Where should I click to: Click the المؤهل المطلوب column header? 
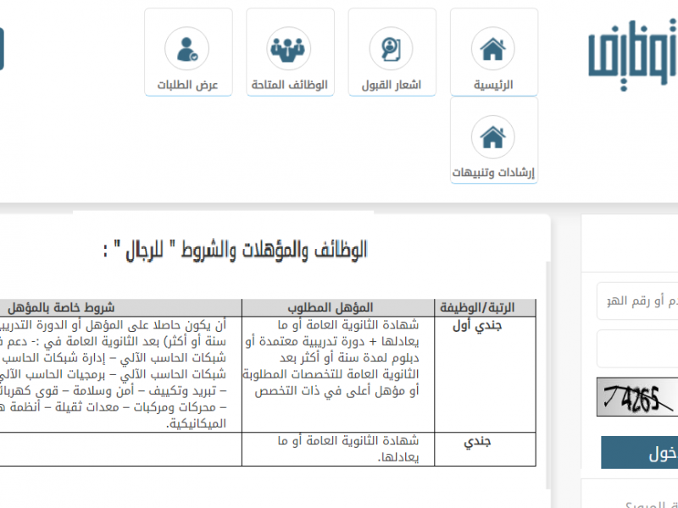click(338, 307)
